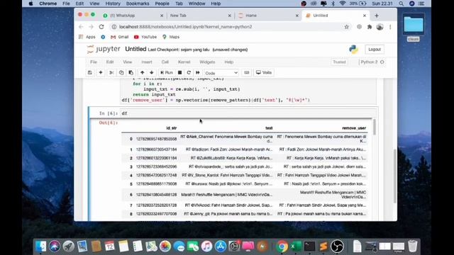Screen dimensions: 454x255
Task: Open the YouTube bookmark
Action: coord(145,37)
